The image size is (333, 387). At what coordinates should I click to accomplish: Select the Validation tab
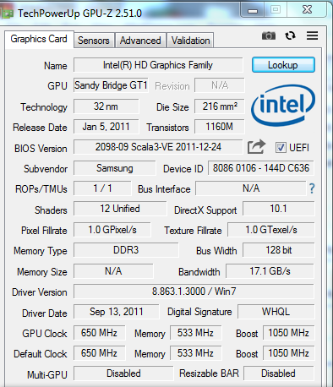(x=190, y=41)
